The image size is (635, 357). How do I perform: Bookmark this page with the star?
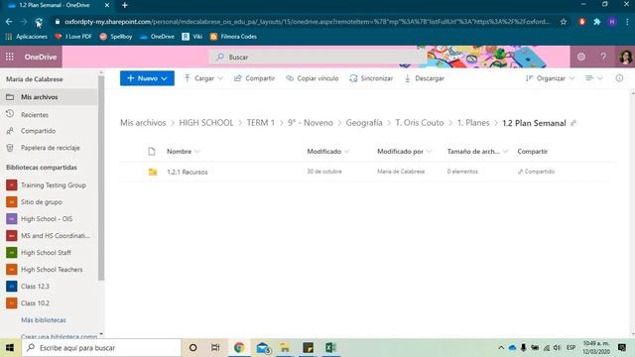tap(564, 22)
